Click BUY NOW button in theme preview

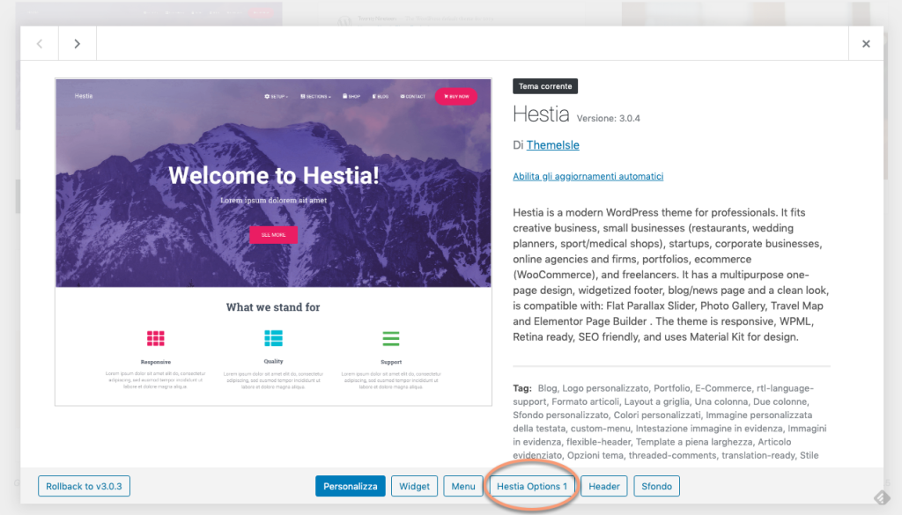(456, 96)
